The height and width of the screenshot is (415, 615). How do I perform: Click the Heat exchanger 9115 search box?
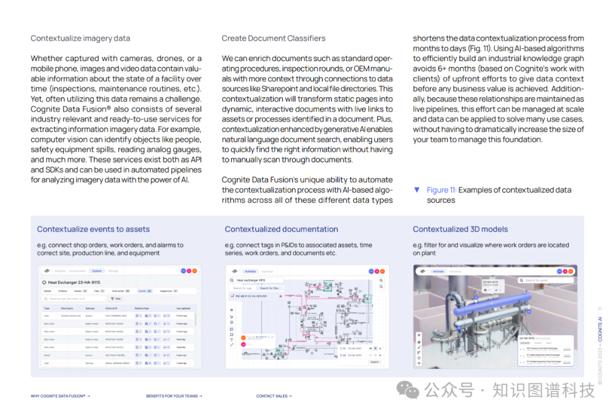[x=256, y=280]
